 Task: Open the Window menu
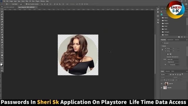43,1
